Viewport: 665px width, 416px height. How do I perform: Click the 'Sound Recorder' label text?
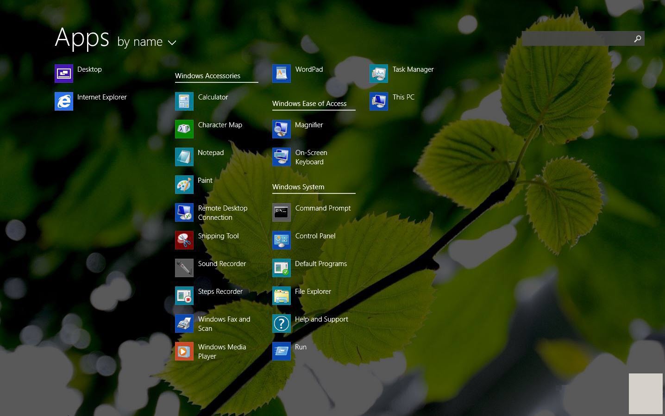(222, 264)
